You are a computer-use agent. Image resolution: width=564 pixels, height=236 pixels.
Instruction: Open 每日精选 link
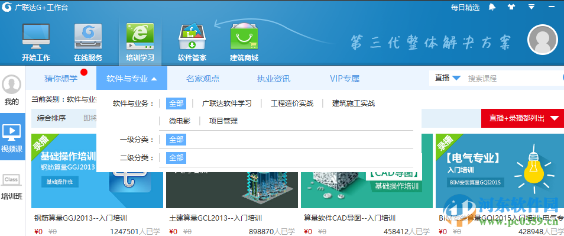(465, 7)
